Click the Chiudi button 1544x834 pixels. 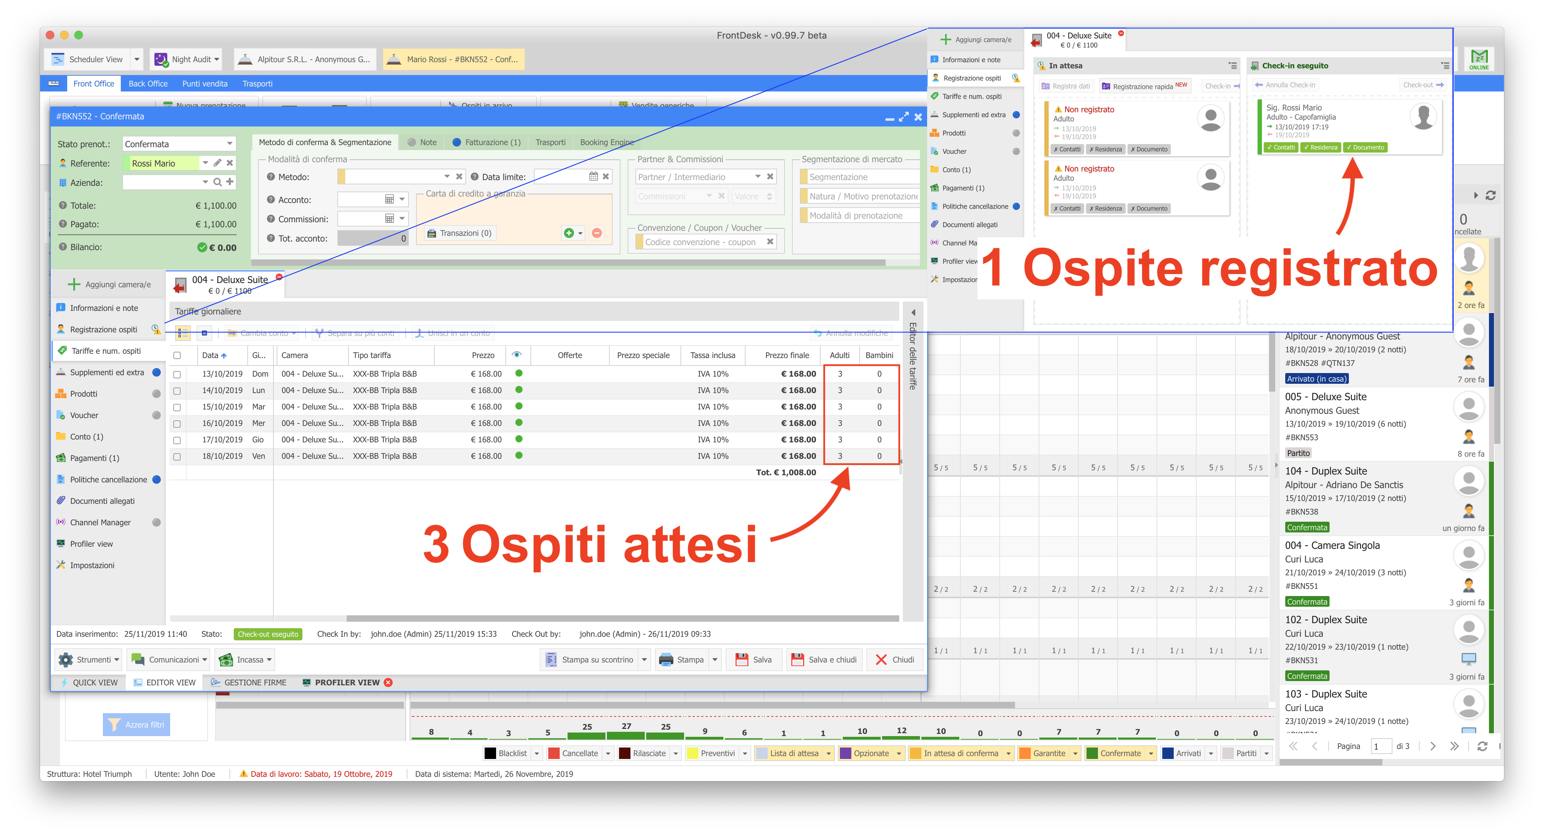(x=894, y=660)
